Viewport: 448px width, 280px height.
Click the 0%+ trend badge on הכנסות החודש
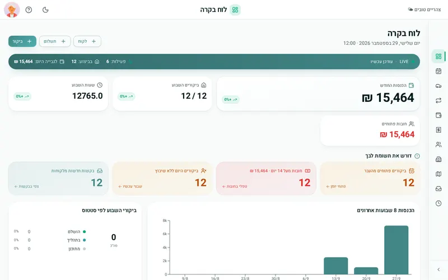(x=231, y=100)
